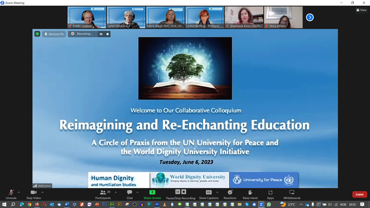
Task: Select Linda Hartling video thumbnail
Action: (205, 17)
